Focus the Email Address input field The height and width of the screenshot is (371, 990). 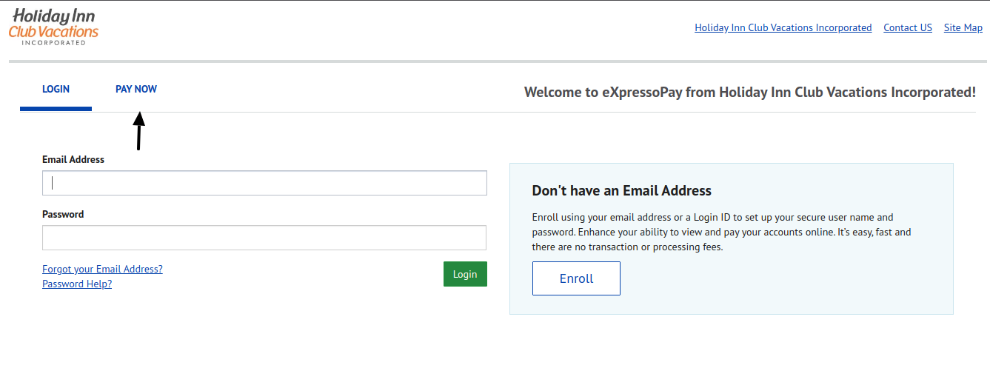(x=264, y=183)
